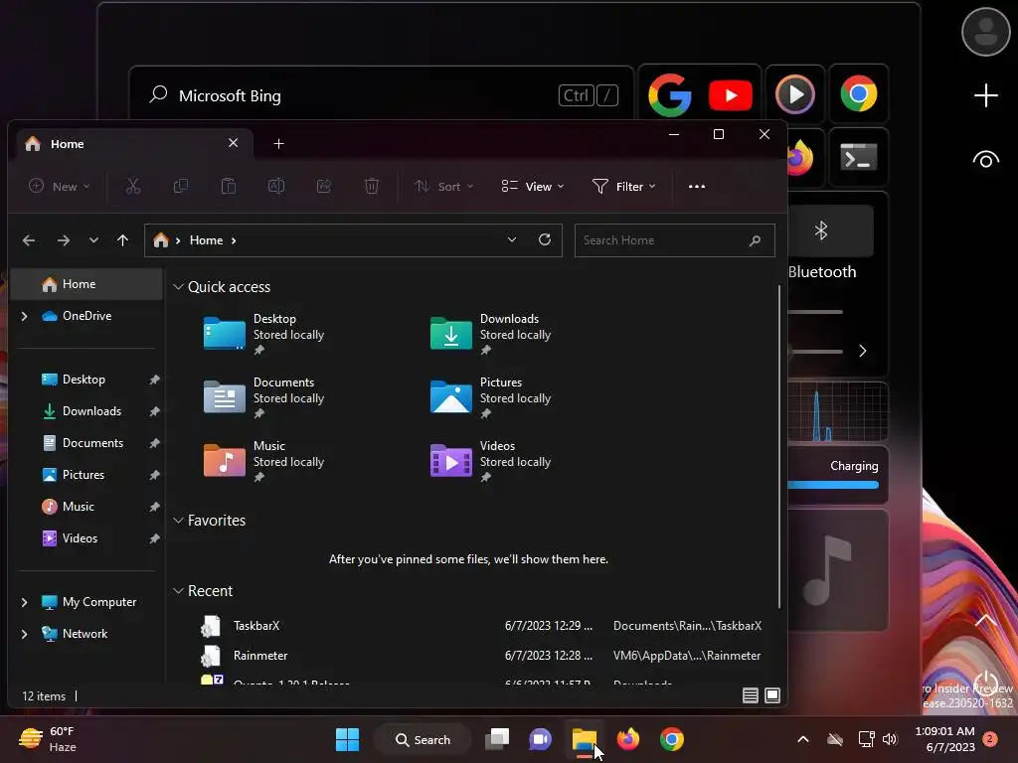Open the New dropdown menu
1018x763 pixels.
coord(59,186)
